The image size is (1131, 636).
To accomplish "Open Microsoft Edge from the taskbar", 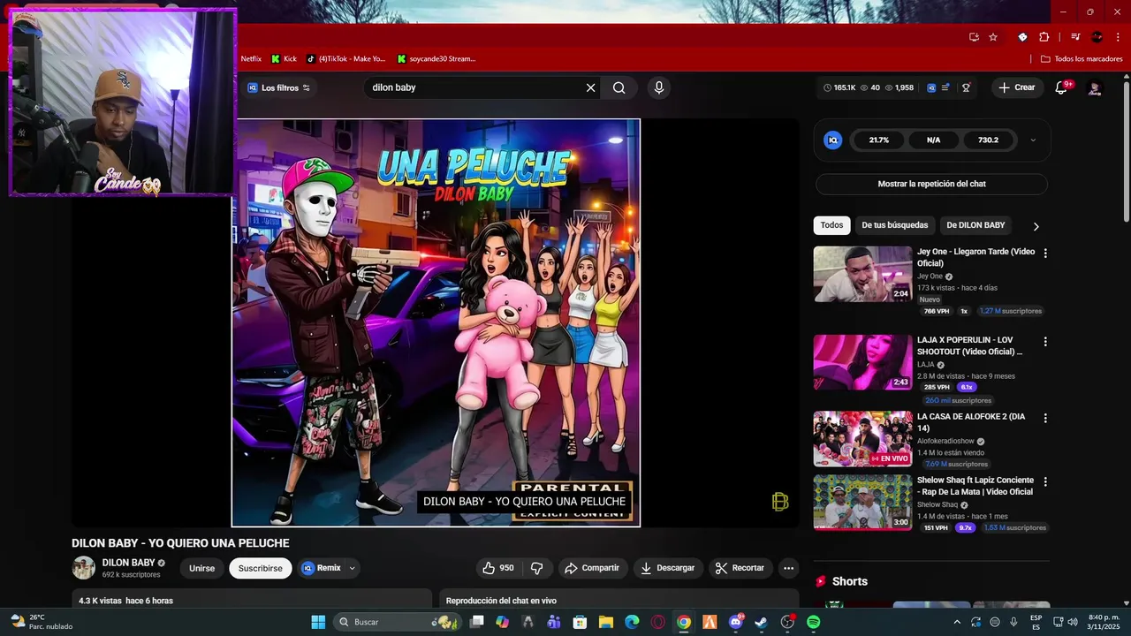I will [x=632, y=622].
